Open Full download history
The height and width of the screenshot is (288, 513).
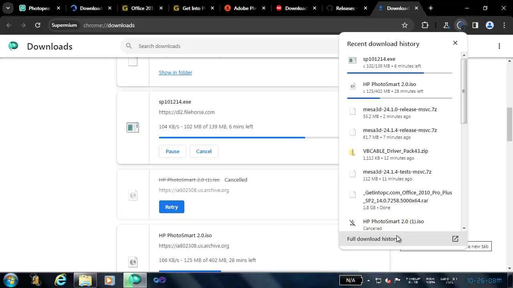tap(403, 239)
